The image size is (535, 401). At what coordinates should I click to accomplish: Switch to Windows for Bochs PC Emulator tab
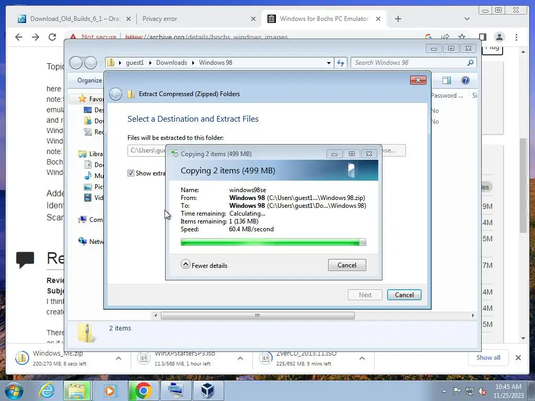[x=322, y=19]
